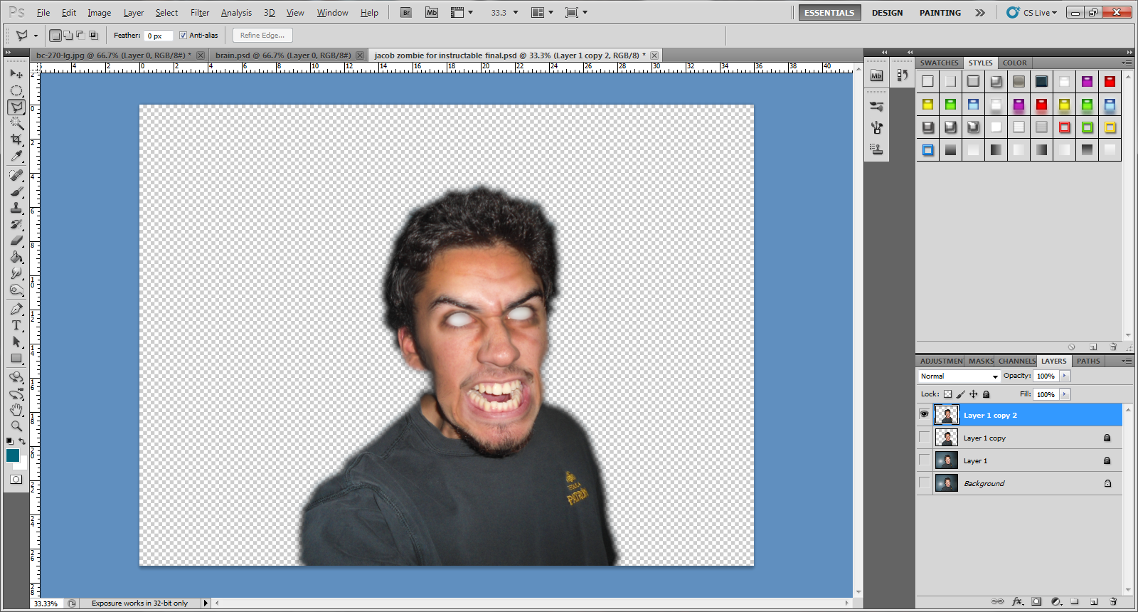Screen dimensions: 1138x612
Task: Select the Elliptical Marquee tool
Action: tap(16, 90)
